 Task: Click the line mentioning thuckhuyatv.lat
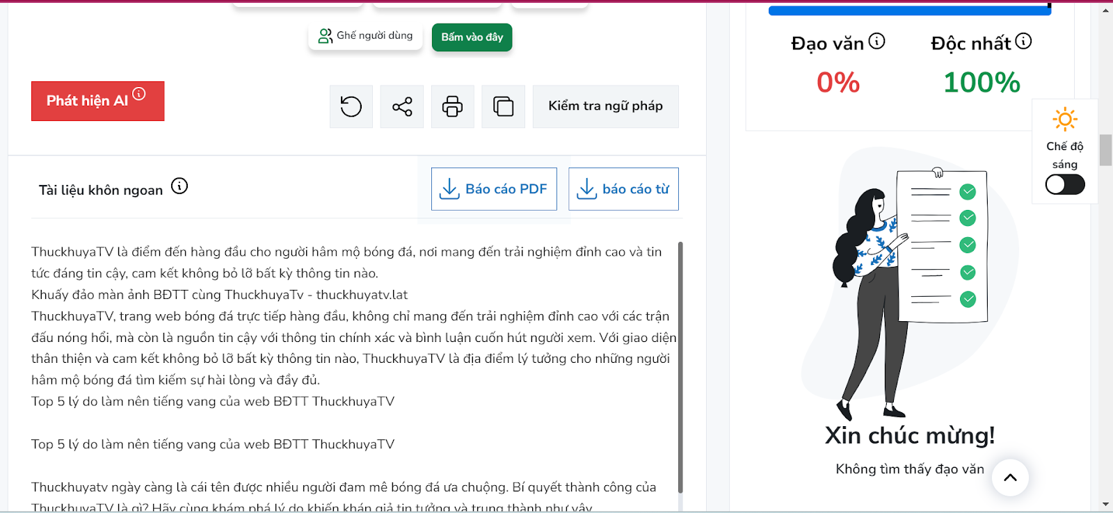tap(220, 295)
